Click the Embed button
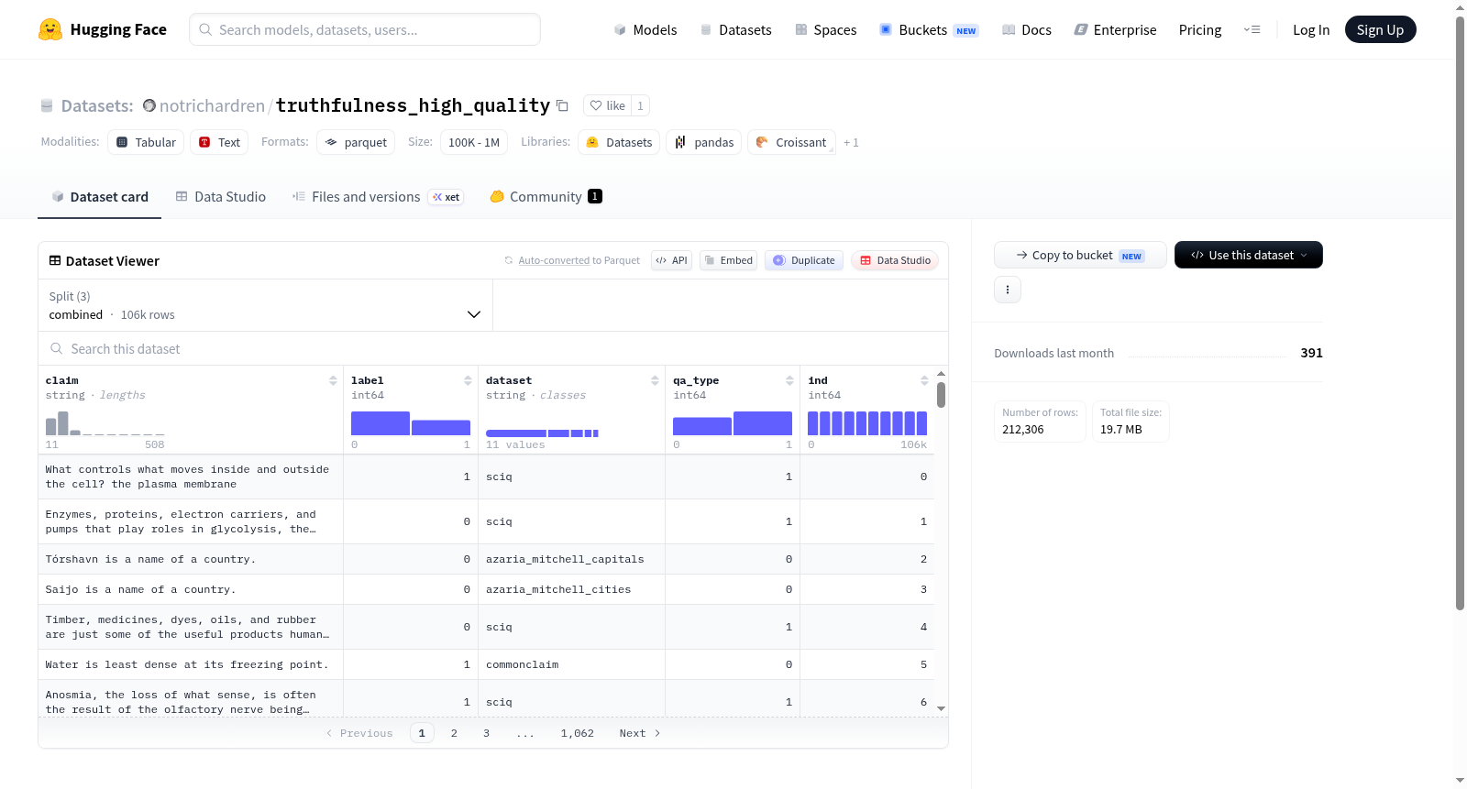The height and width of the screenshot is (789, 1467). (x=729, y=260)
